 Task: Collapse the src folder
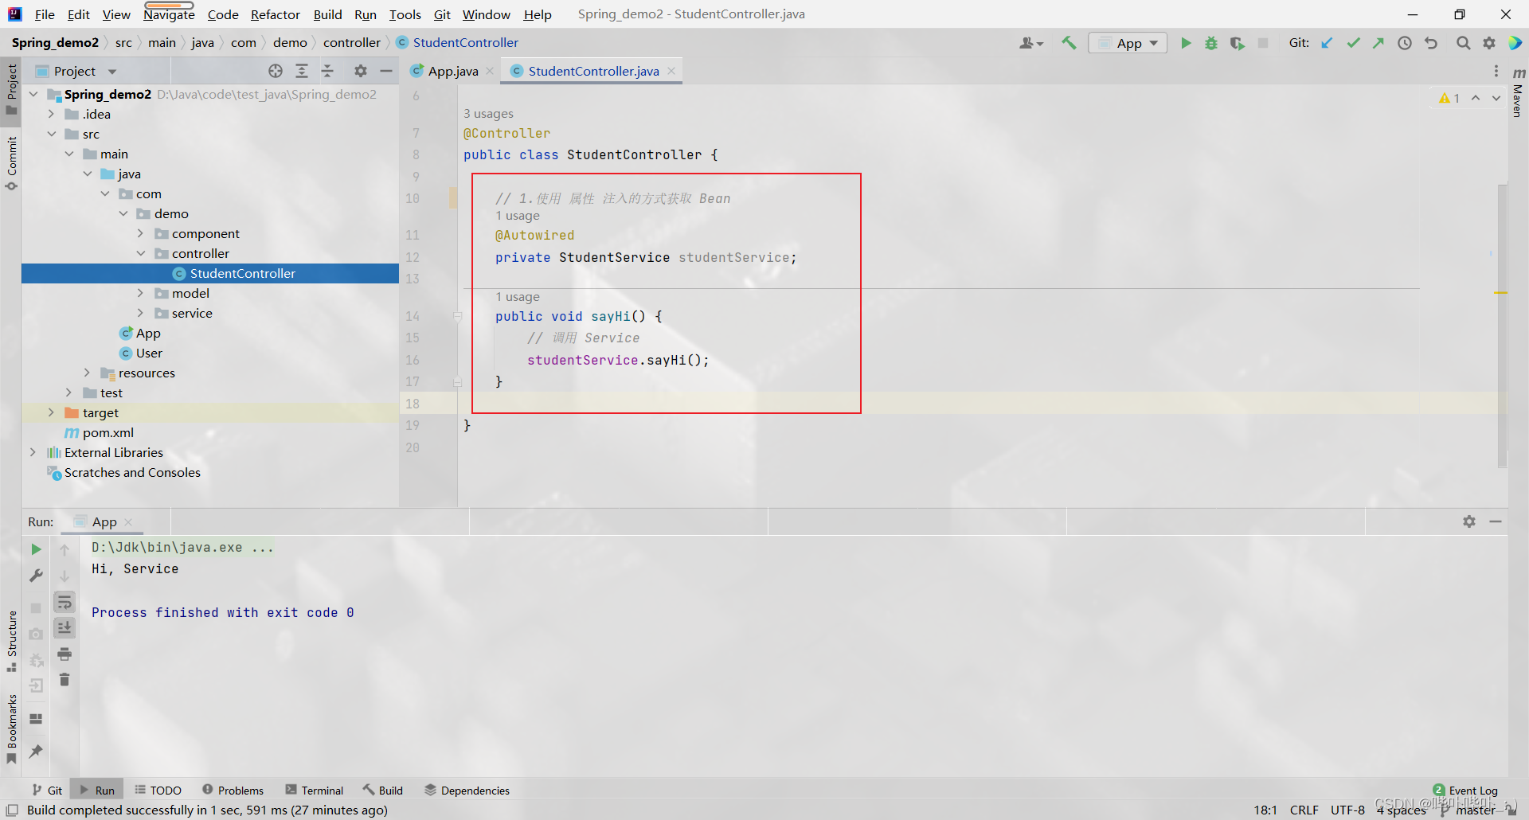[x=51, y=134]
